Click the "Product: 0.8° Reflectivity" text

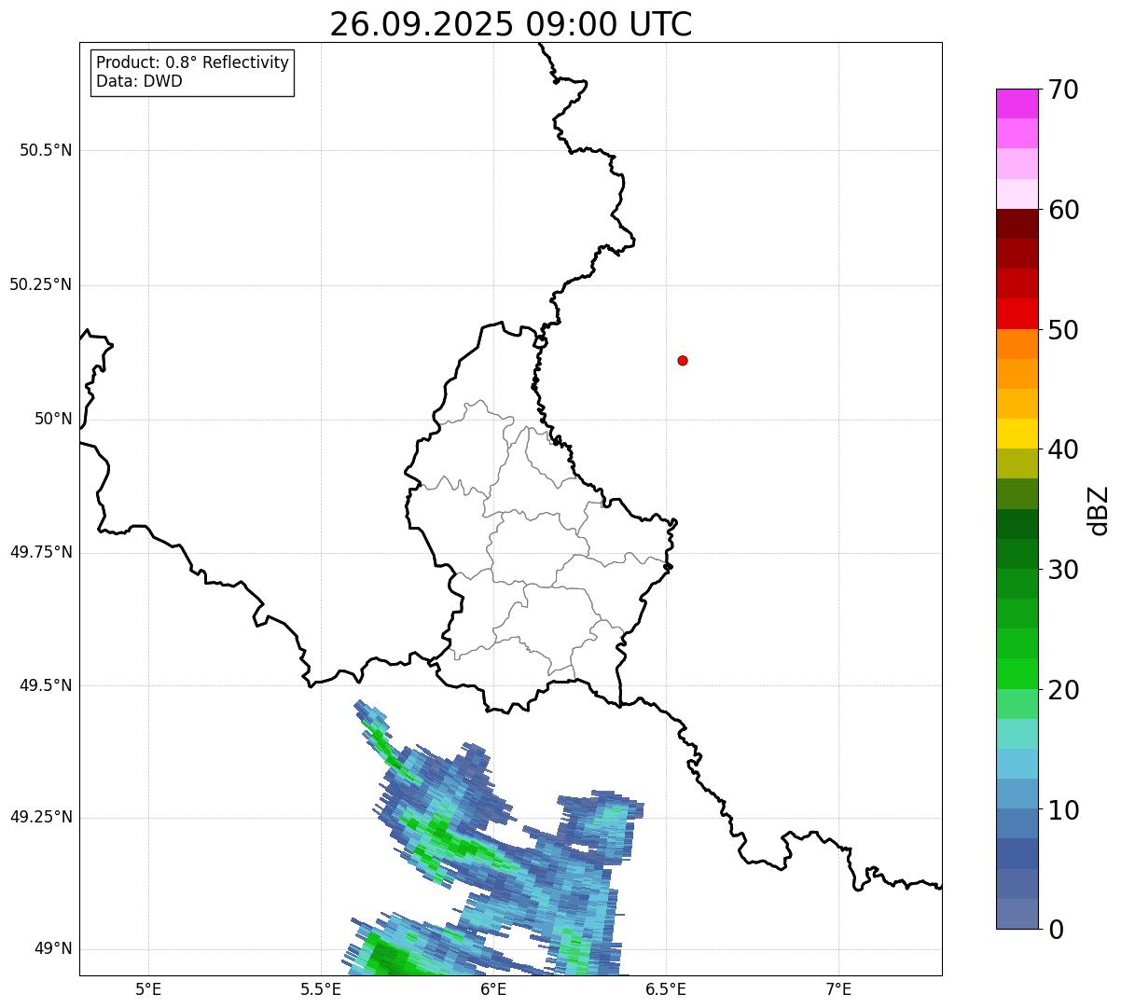coord(193,62)
